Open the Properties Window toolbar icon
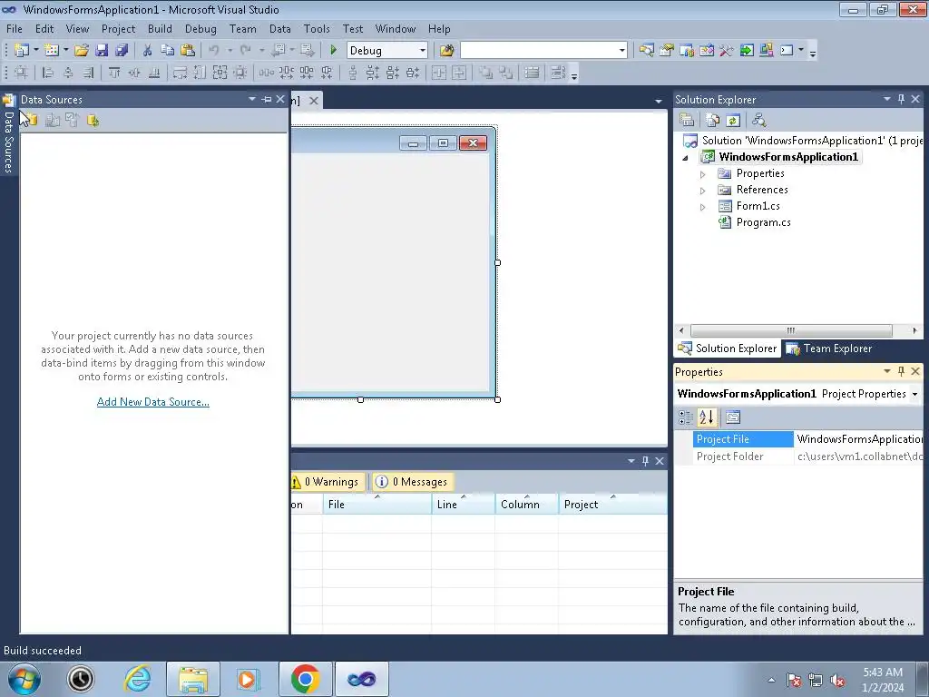Image resolution: width=929 pixels, height=697 pixels. pyautogui.click(x=667, y=51)
